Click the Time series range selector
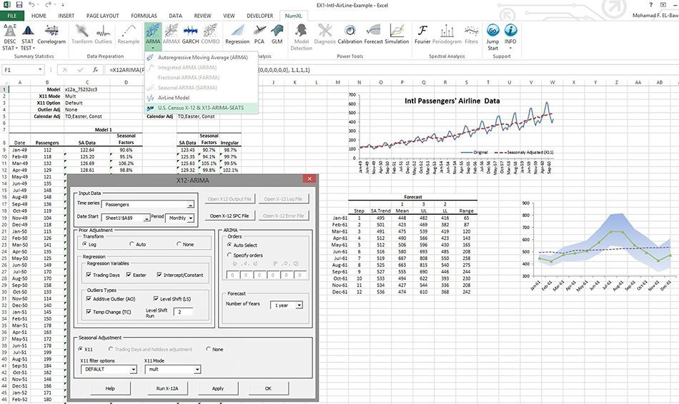The image size is (679, 404). tap(191, 205)
